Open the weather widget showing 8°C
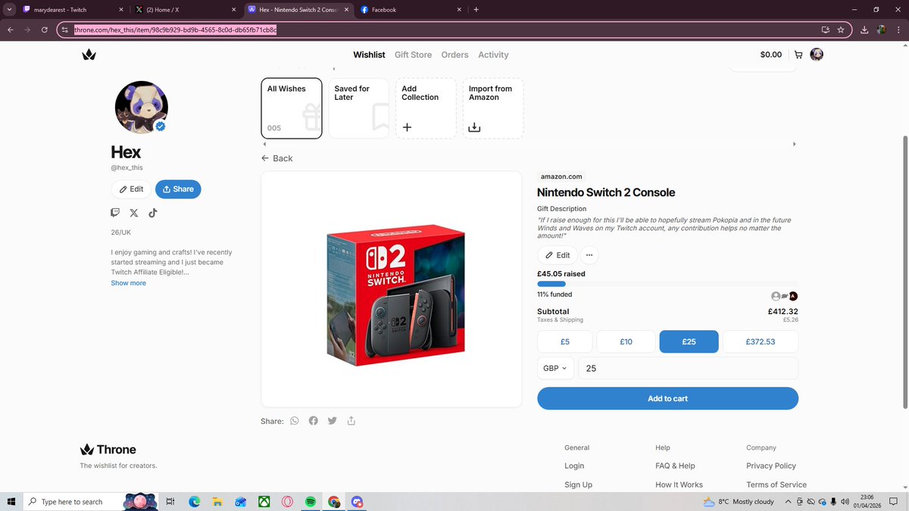The height and width of the screenshot is (511, 909). 739,502
